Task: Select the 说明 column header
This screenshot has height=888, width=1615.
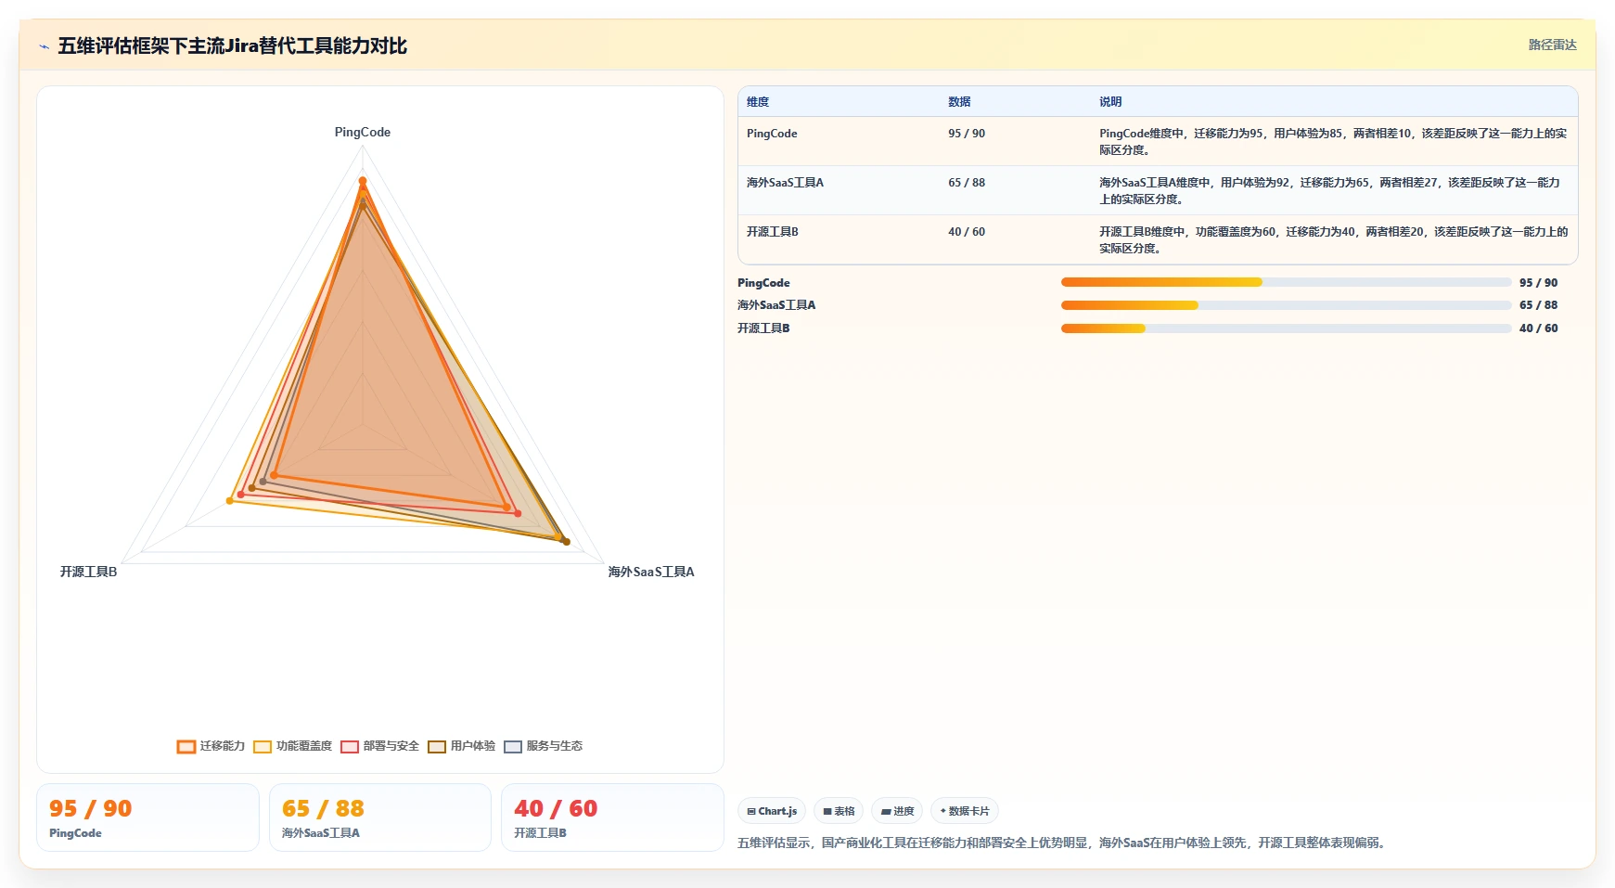Action: tap(1110, 102)
